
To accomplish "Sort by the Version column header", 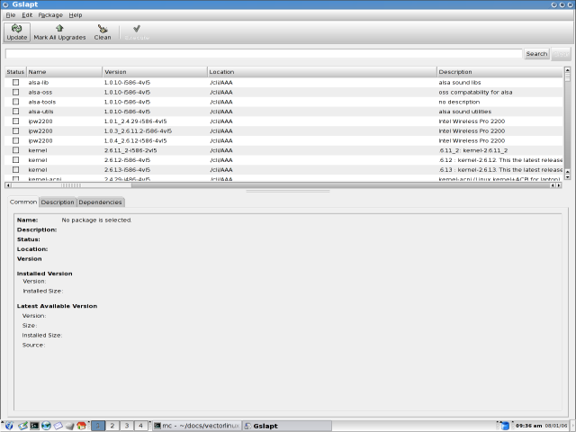I will [x=153, y=71].
